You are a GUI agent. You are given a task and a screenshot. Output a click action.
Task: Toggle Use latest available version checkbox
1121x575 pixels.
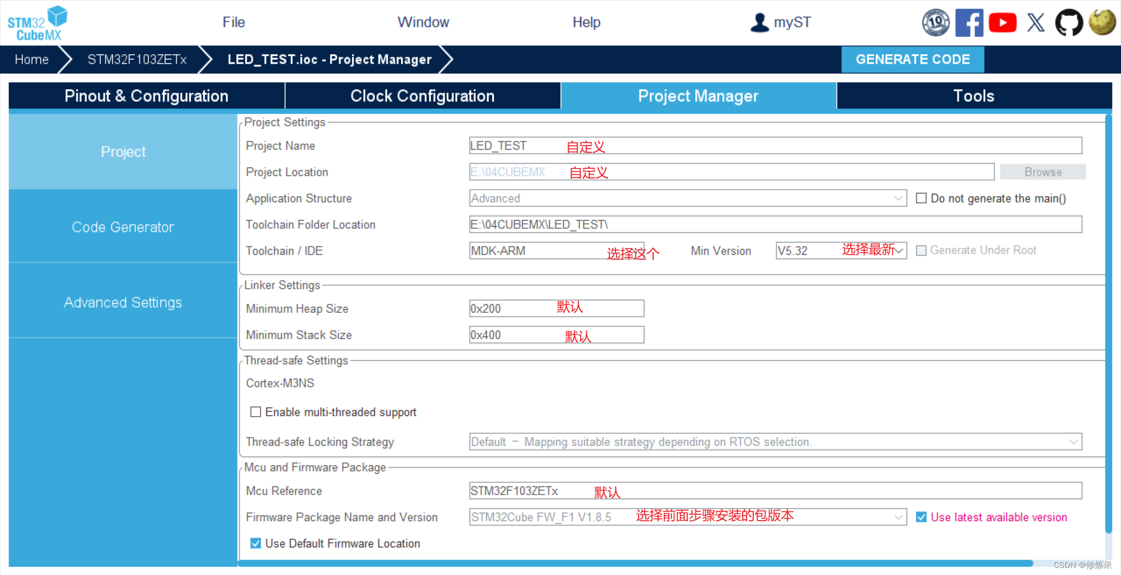pos(921,517)
